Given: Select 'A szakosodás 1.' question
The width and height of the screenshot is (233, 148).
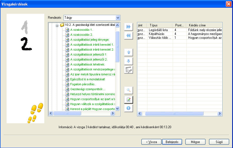Looking at the screenshot, I should 81,30.
